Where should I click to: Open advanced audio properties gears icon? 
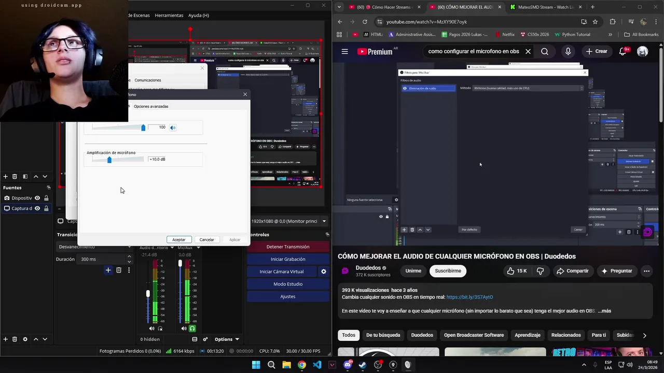pyautogui.click(x=205, y=339)
